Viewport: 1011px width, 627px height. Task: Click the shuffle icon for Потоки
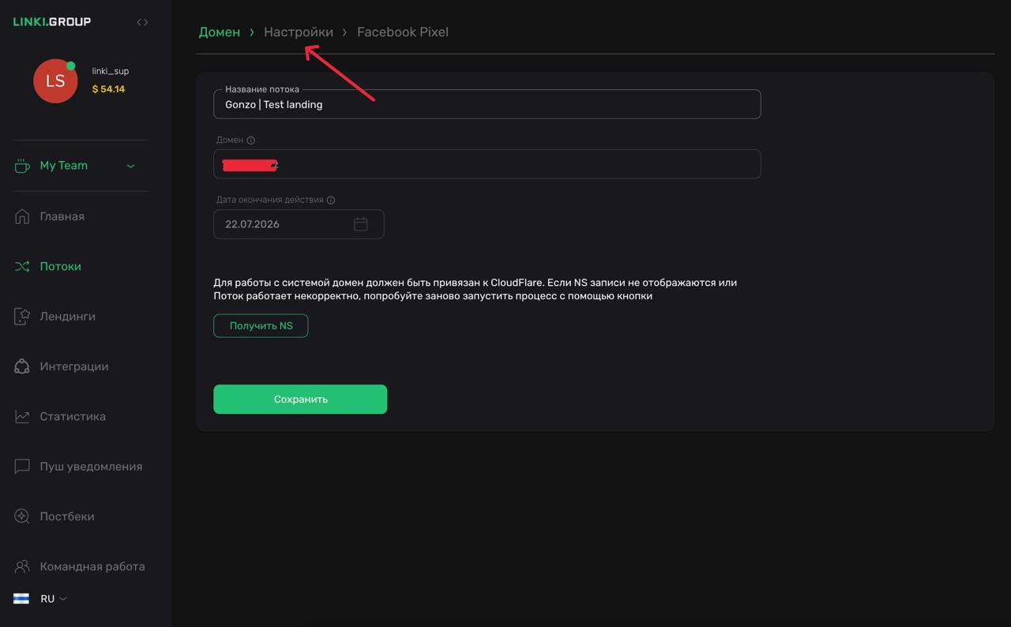(x=22, y=266)
